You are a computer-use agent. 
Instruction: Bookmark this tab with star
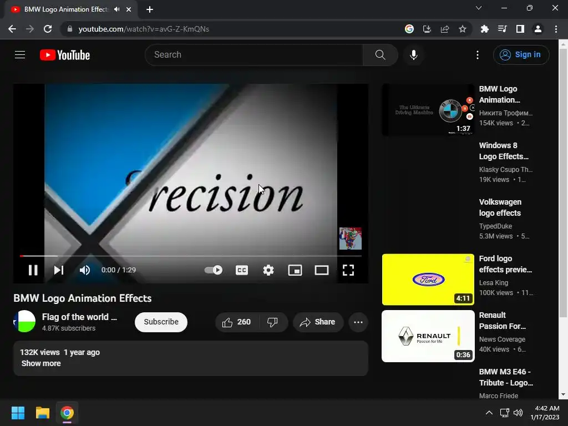[x=463, y=29]
